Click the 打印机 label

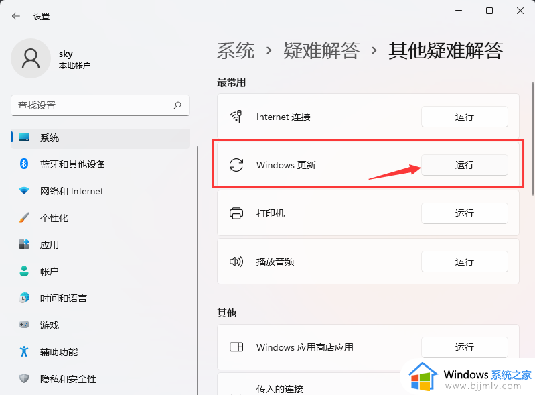[271, 213]
